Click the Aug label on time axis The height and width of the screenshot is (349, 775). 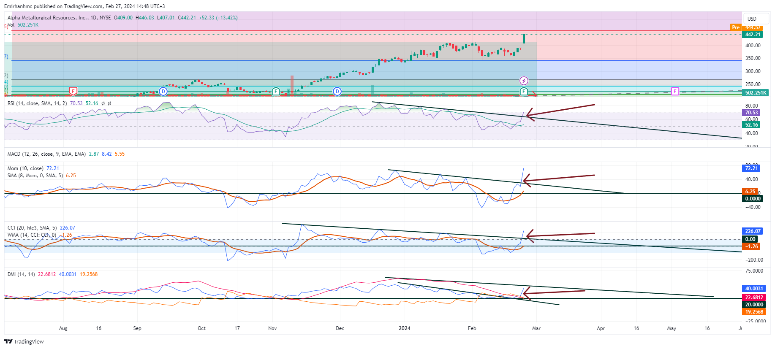click(x=63, y=328)
